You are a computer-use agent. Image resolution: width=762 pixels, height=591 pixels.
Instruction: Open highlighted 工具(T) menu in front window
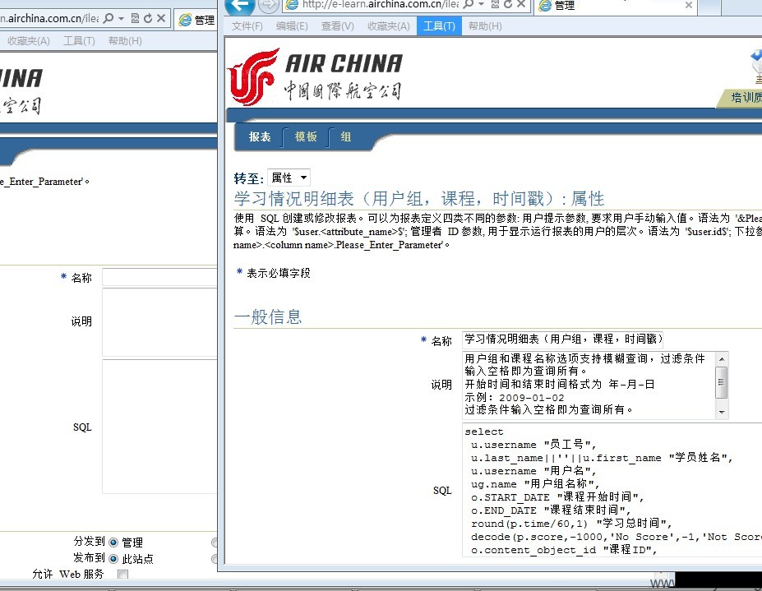(439, 26)
